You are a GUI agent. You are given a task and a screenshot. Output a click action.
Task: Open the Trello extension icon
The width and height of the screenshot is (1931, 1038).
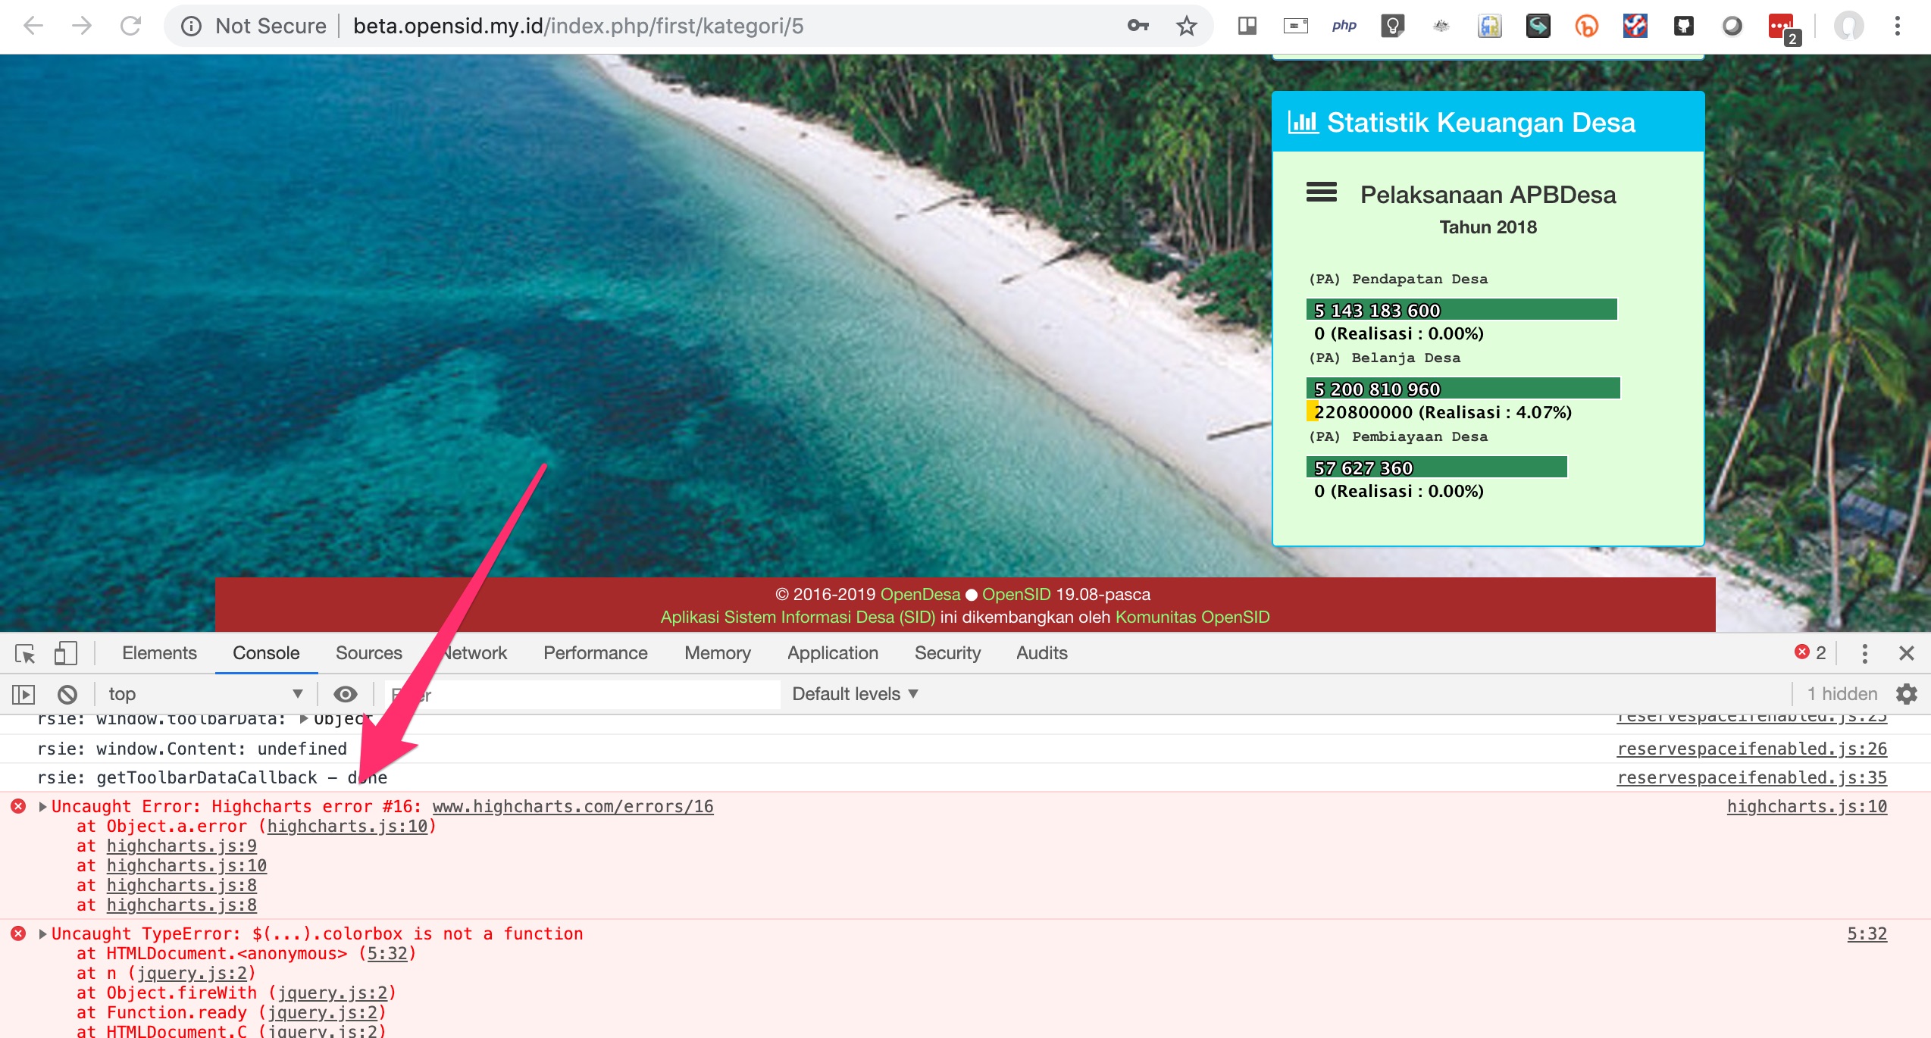click(x=1247, y=26)
